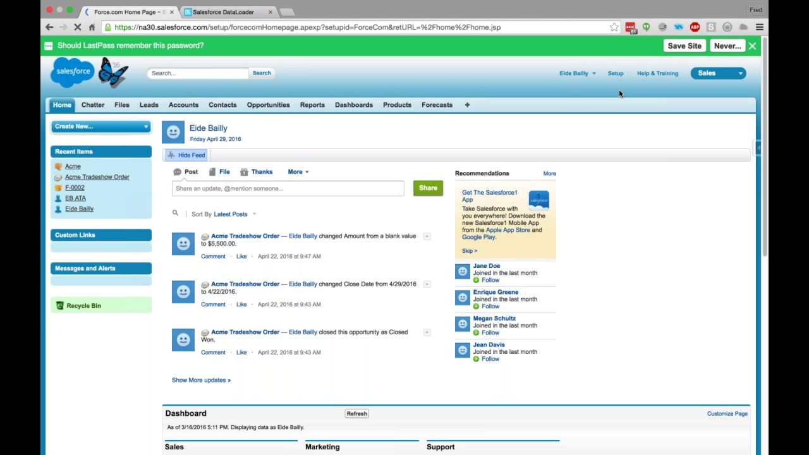809x455 pixels.
Task: Open Help & Training link
Action: 657,73
